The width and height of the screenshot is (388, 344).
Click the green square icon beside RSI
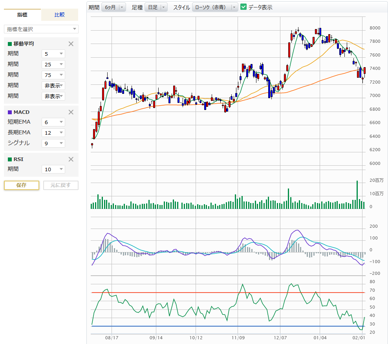point(10,159)
